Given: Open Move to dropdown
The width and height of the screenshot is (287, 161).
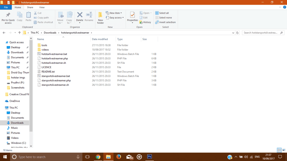Looking at the screenshot, I should tap(60, 18).
